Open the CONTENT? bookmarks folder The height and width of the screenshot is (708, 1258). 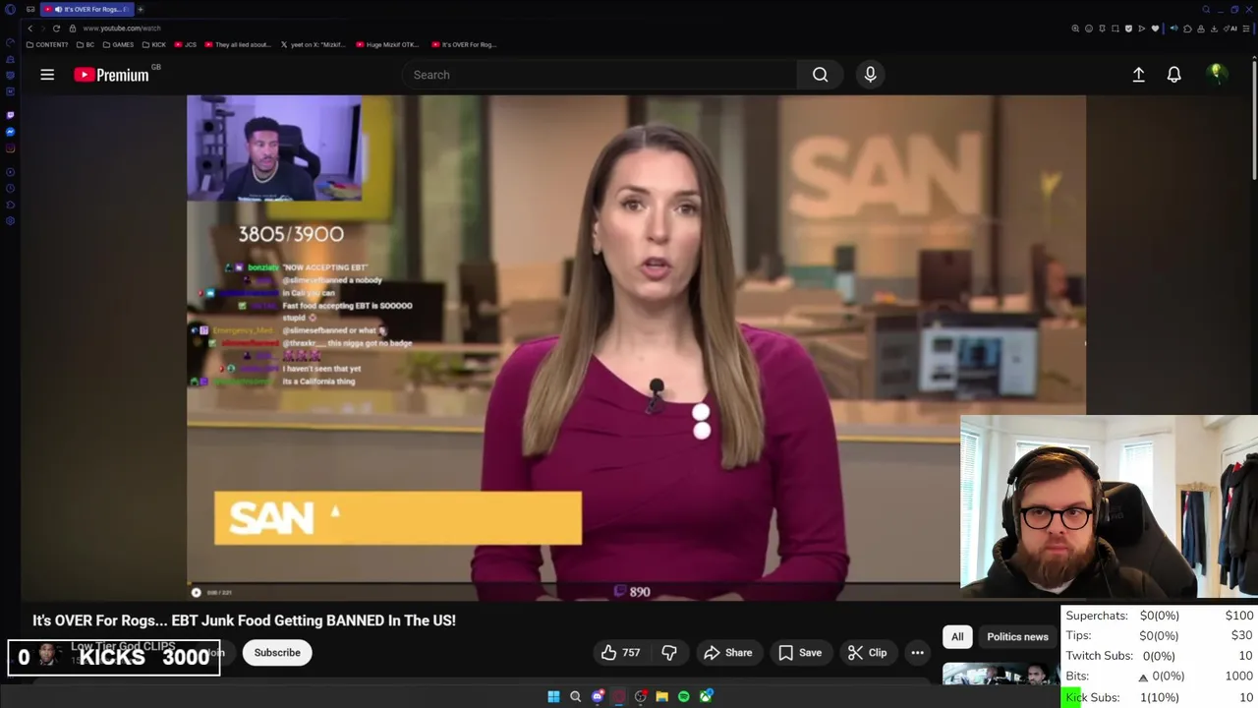pyautogui.click(x=47, y=44)
